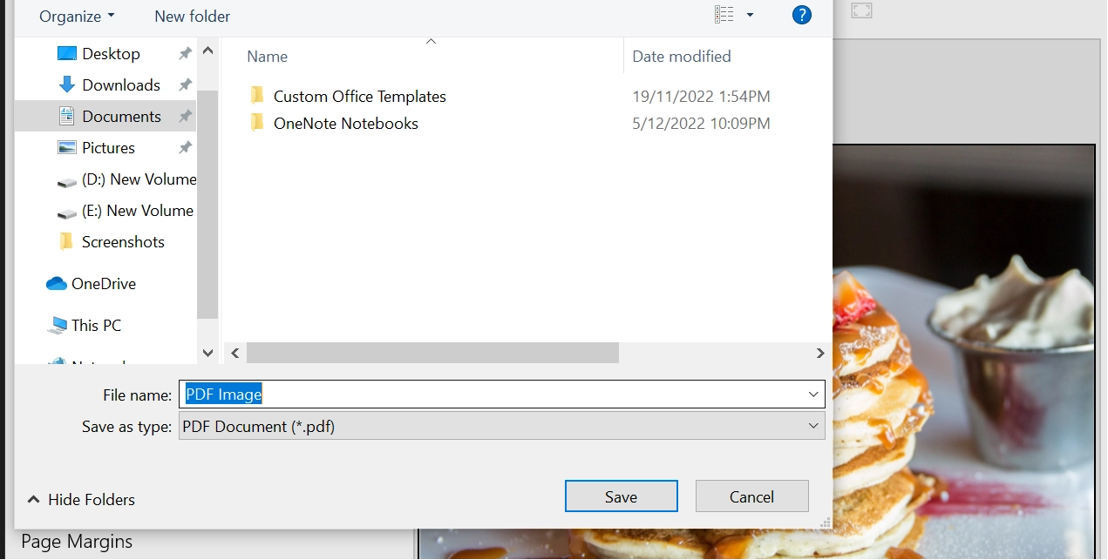Screen dimensions: 1108x560
Task: Open the view options dropdown arrow
Action: point(750,15)
